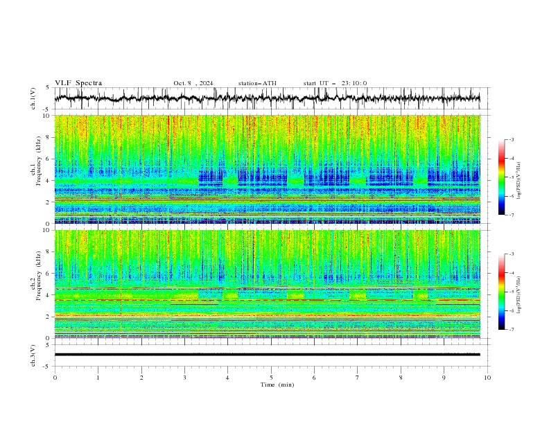Click the "6" kHz tick on ch.2 frequency axis
The image size is (549, 424).
coord(49,274)
